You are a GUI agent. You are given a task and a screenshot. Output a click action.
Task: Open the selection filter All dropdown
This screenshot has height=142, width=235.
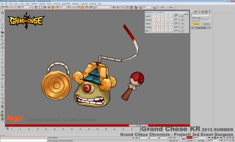26,7
